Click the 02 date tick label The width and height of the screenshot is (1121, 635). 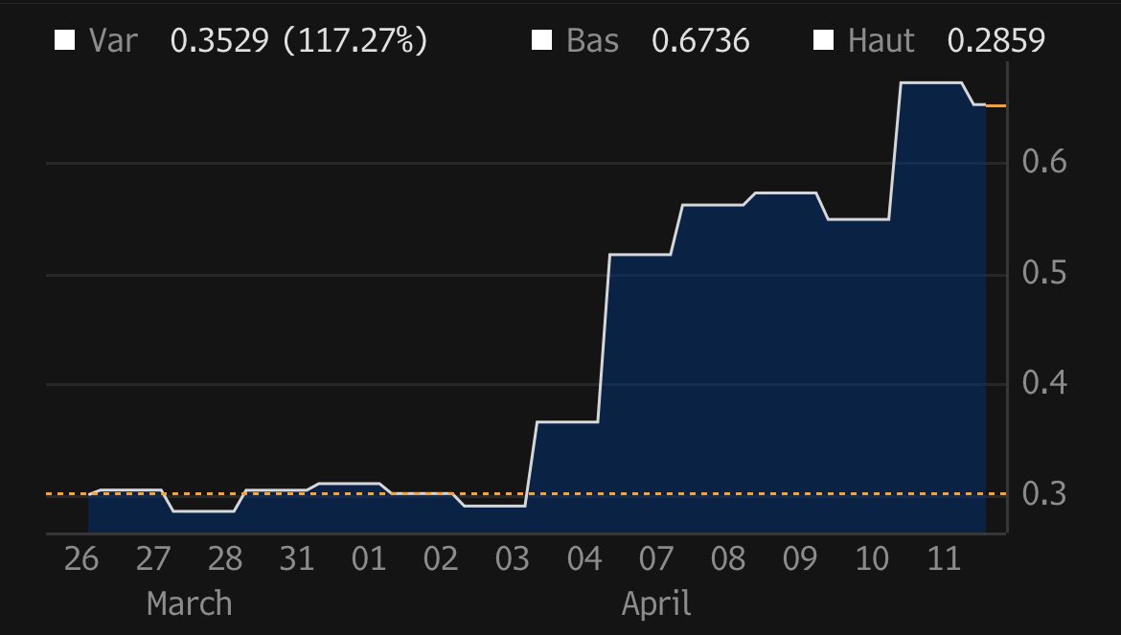click(441, 558)
